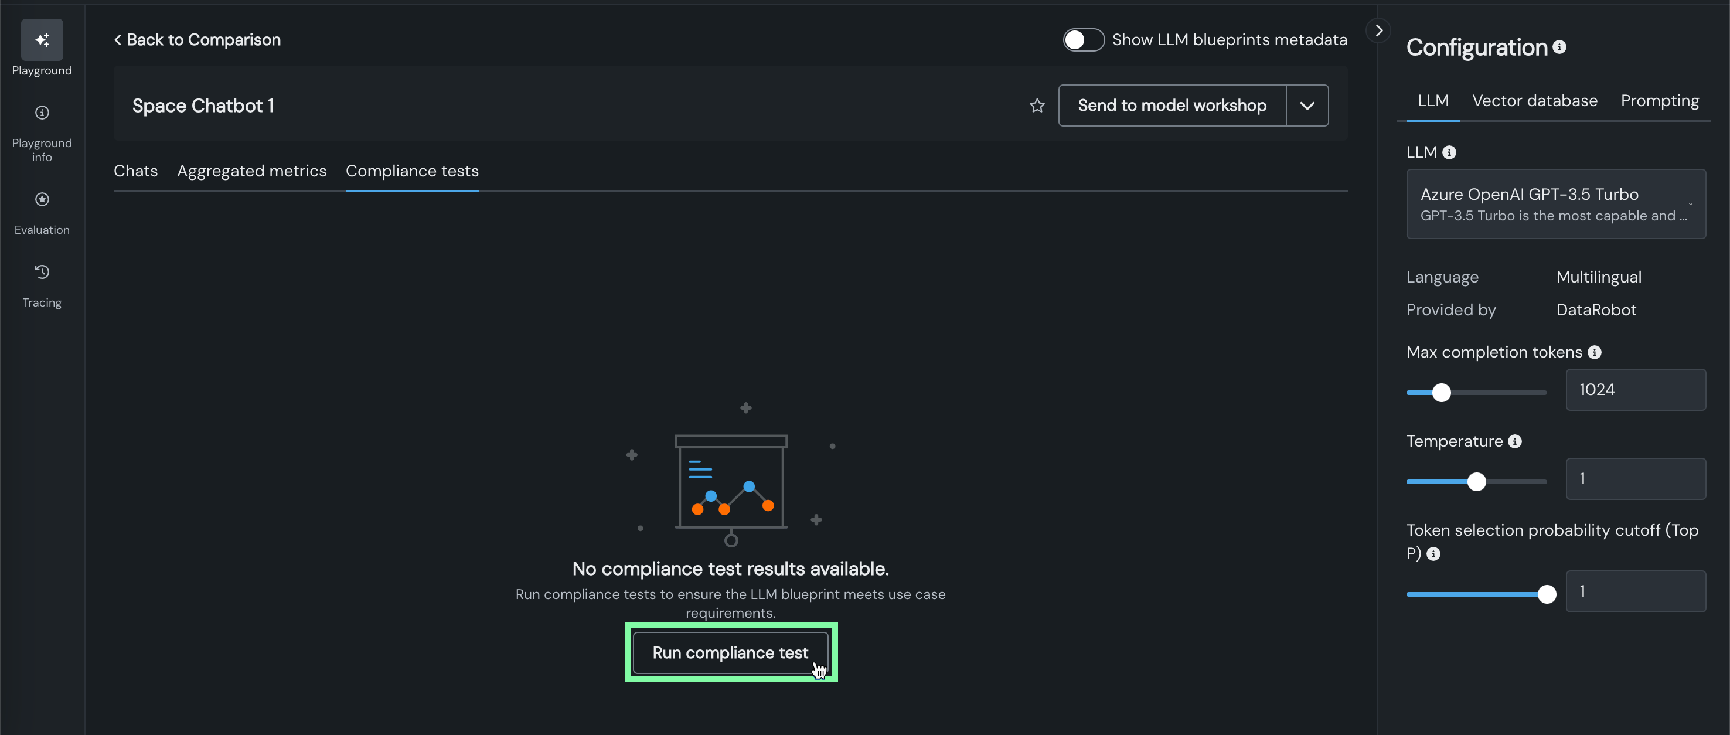Open the Azure OpenAI GPT-3.5 Turbo selector
Image resolution: width=1730 pixels, height=735 pixels.
point(1555,203)
